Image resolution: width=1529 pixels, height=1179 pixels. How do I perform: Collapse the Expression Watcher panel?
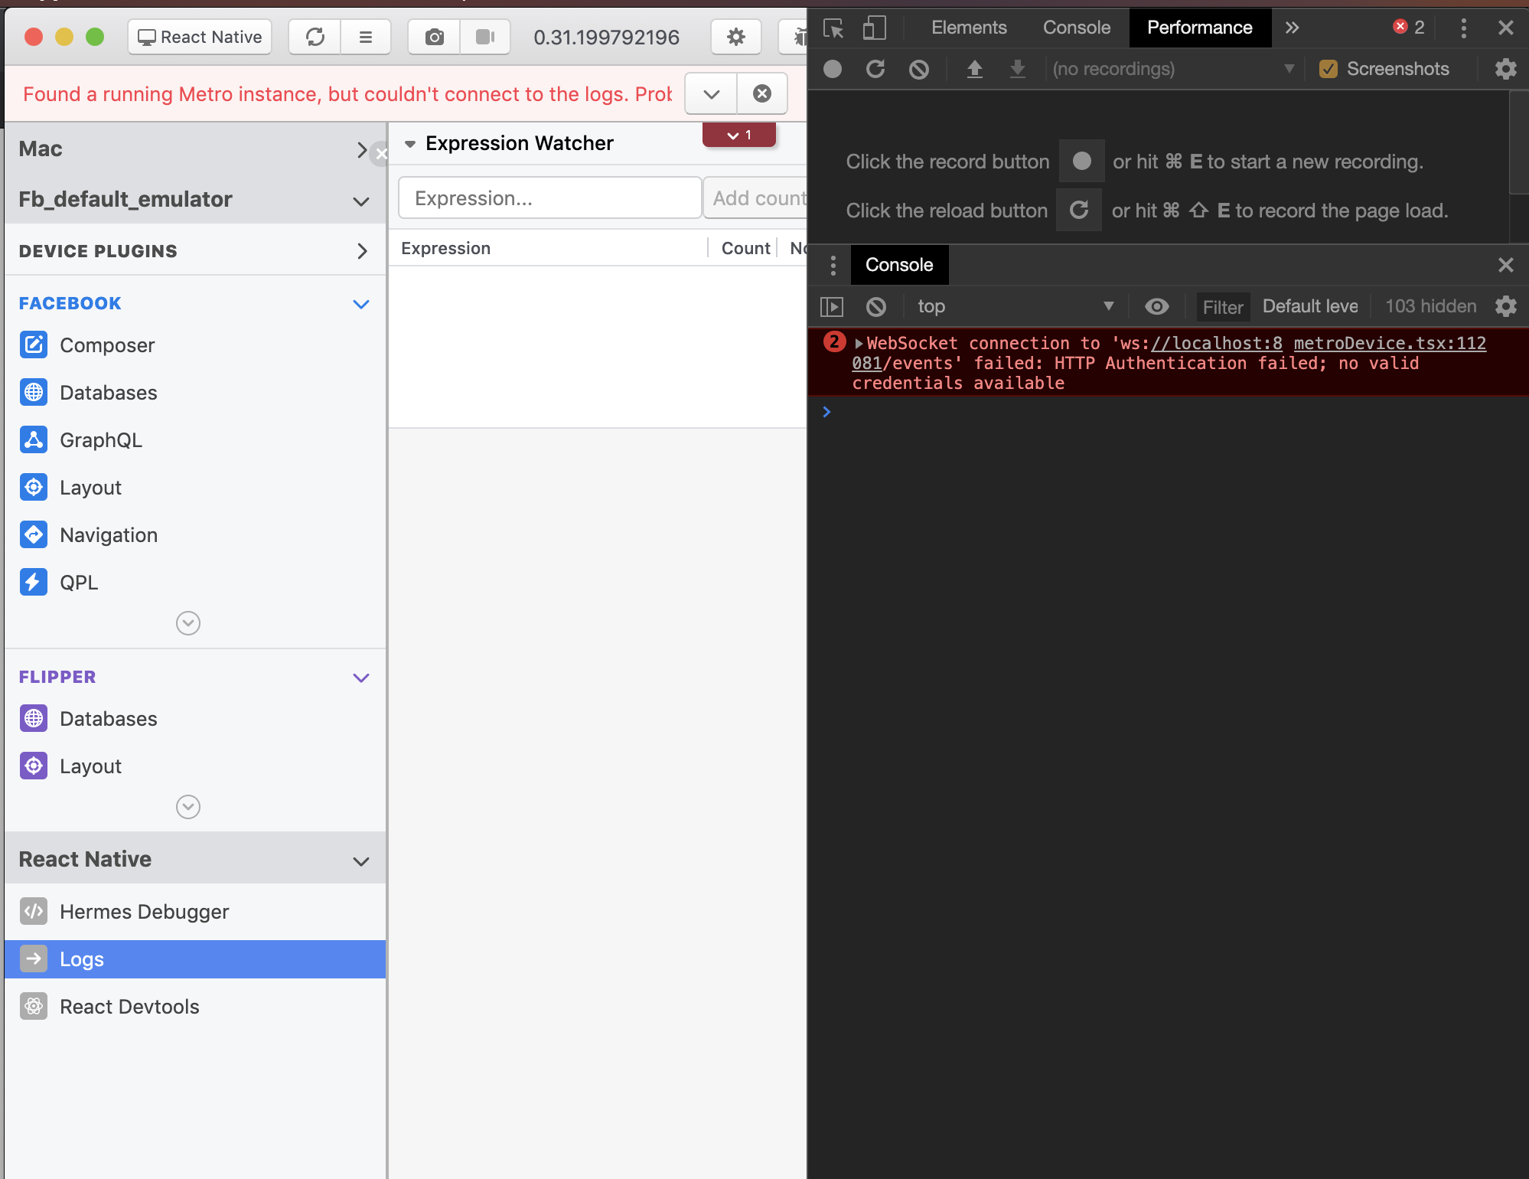(x=410, y=144)
